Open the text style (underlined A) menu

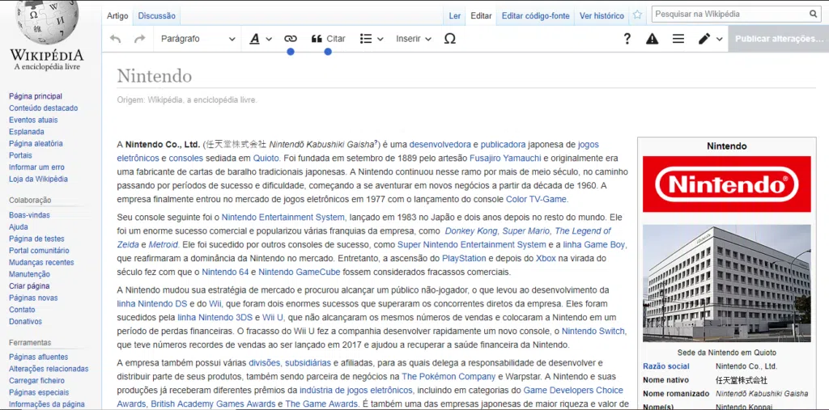tap(261, 39)
